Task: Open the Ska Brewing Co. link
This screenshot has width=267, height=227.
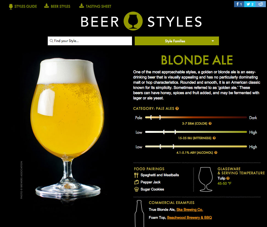Action: pos(190,210)
